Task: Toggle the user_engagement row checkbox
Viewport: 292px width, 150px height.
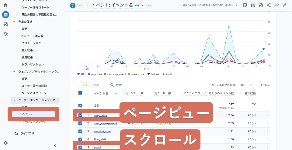Action: [x=80, y=123]
